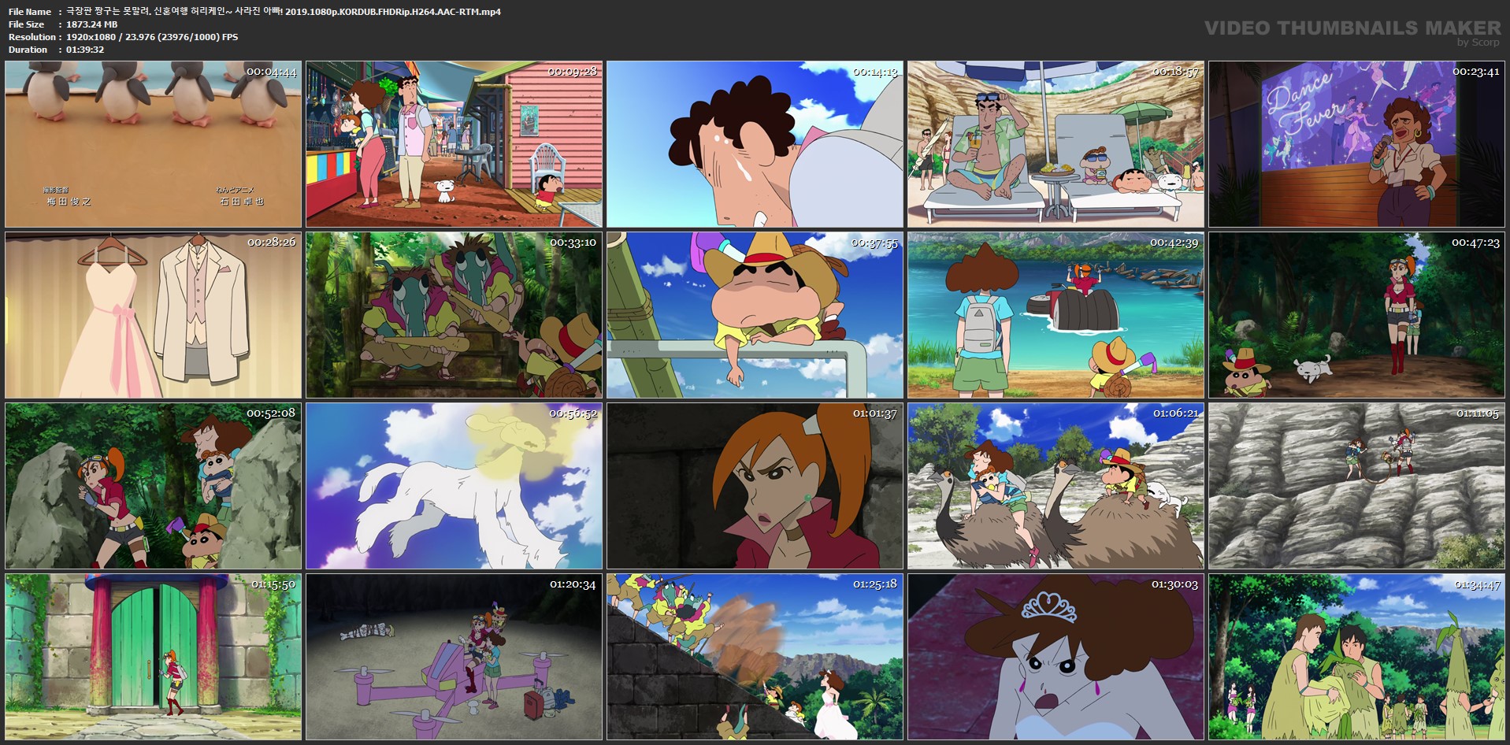Select the 01:25:18 stone stairway thumbnail

coord(755,657)
